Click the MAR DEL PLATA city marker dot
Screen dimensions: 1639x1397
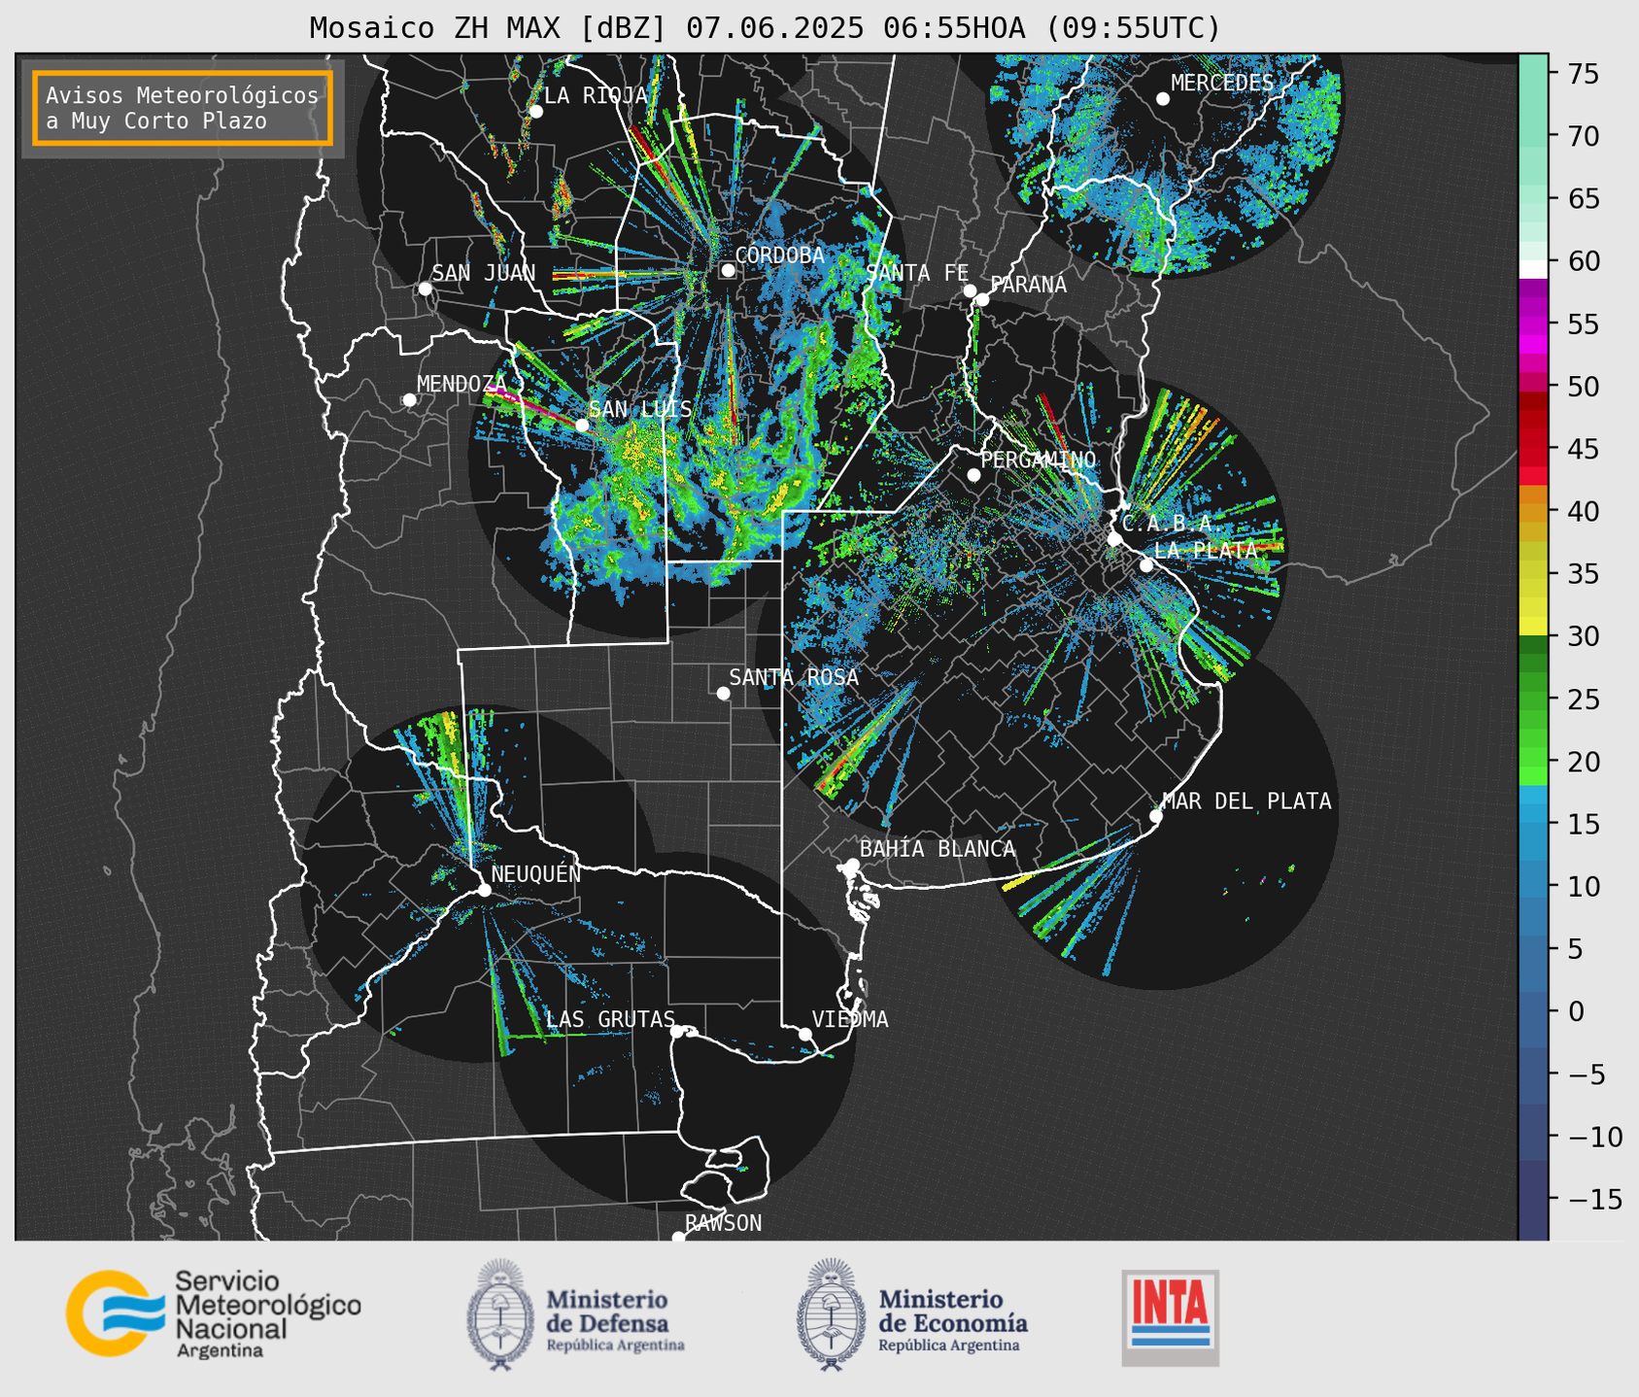tap(1156, 816)
